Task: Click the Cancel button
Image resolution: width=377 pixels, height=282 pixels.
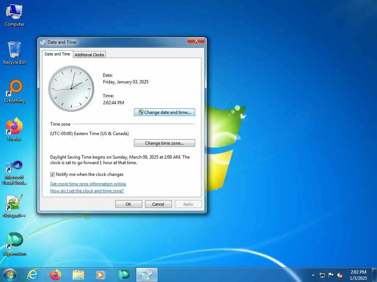Action: click(158, 204)
